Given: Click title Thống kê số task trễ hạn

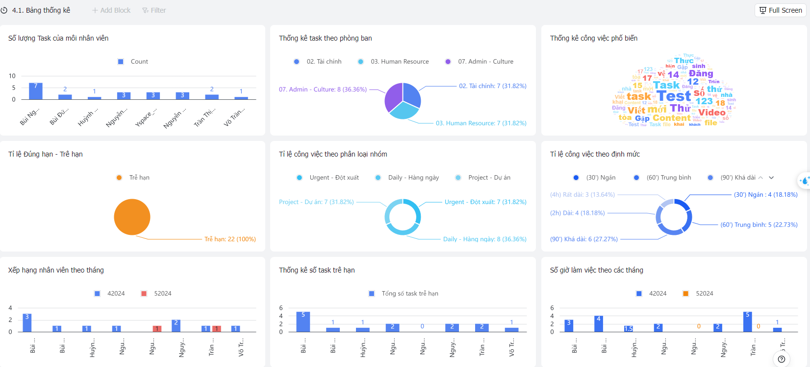Looking at the screenshot, I should [317, 270].
